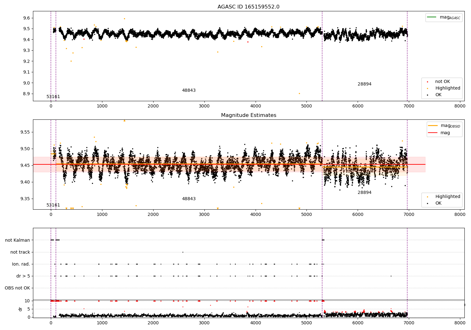
Task: Click the 8.9 y-tick in the top plot
Action: pyautogui.click(x=26, y=94)
